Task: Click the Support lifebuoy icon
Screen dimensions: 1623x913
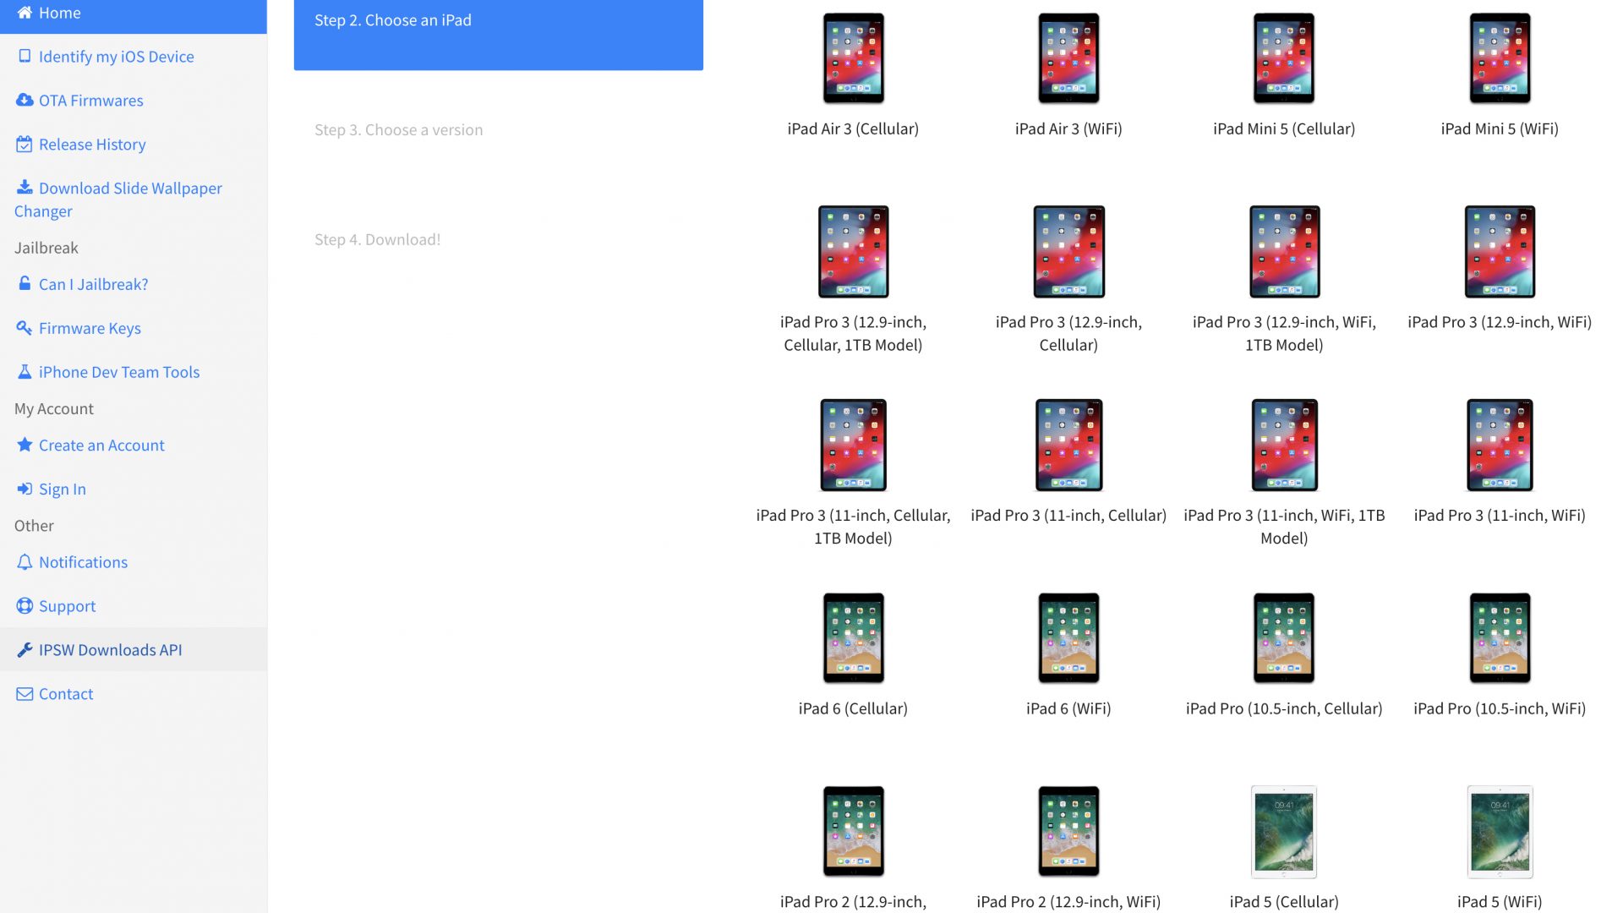Action: click(x=25, y=605)
